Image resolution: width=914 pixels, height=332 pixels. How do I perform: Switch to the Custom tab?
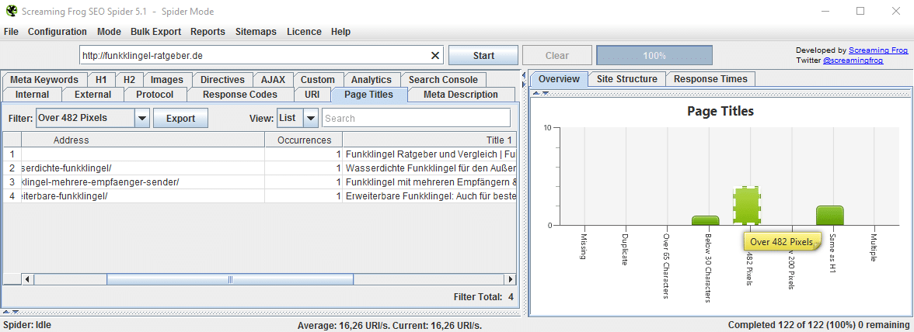pyautogui.click(x=318, y=80)
